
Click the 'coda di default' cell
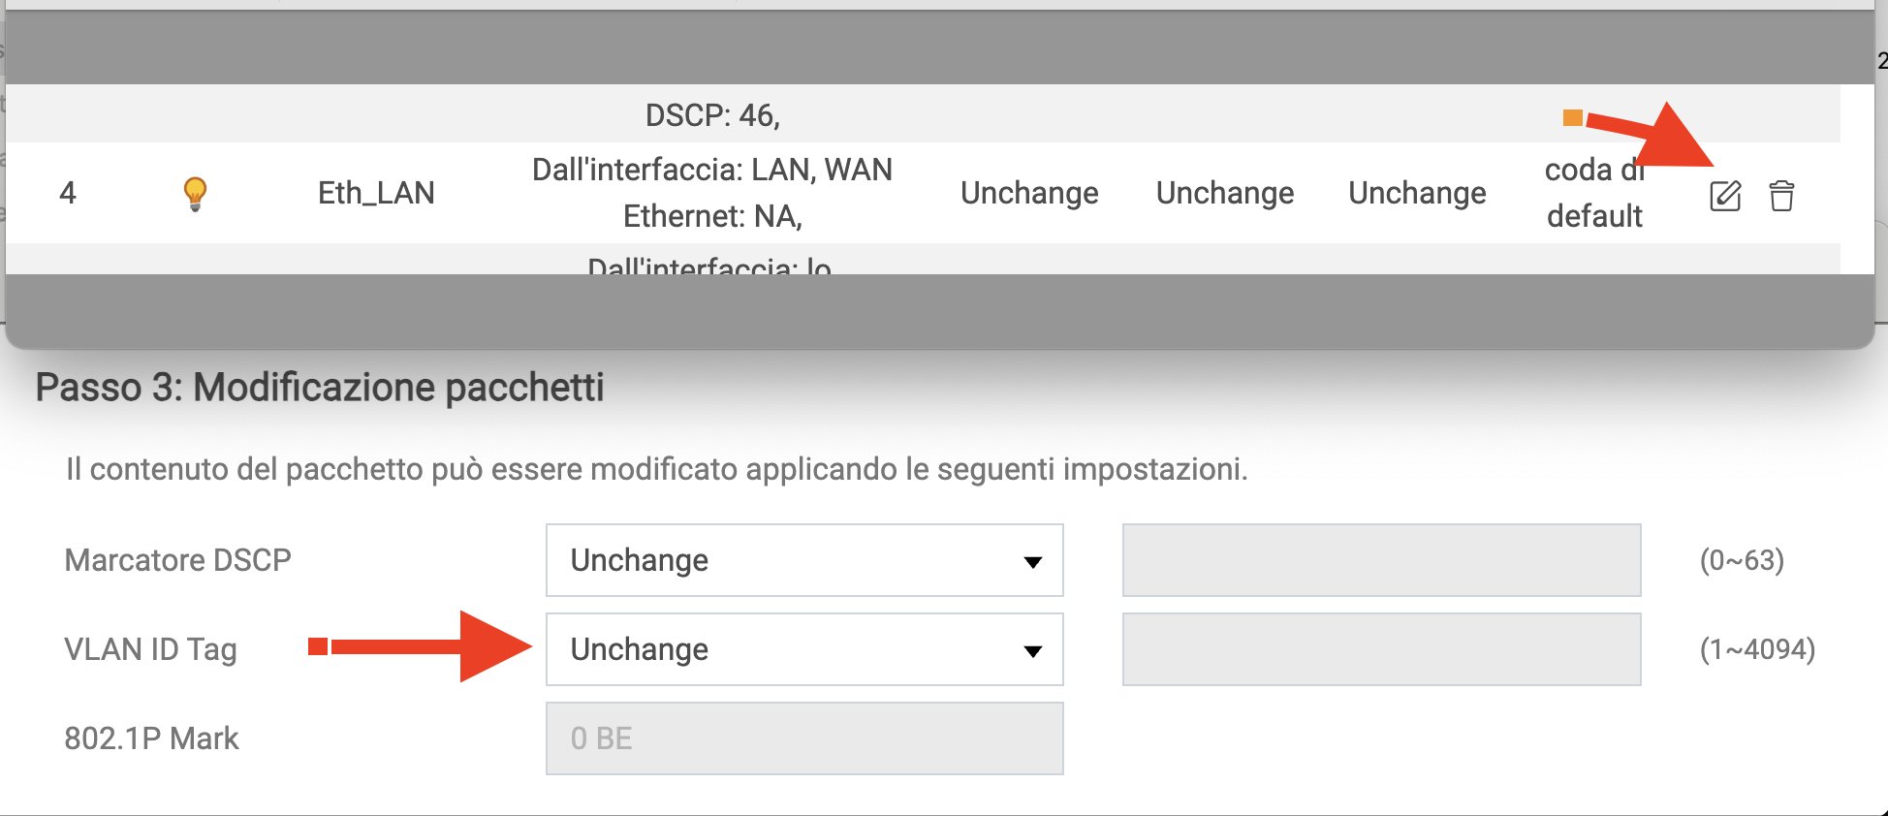[x=1593, y=193]
